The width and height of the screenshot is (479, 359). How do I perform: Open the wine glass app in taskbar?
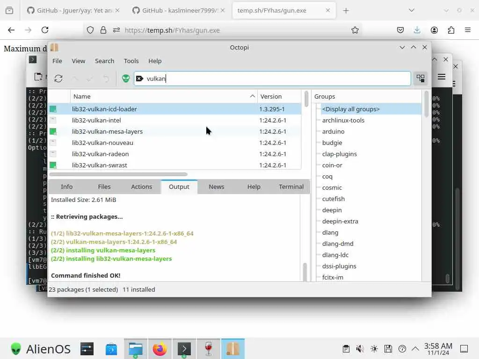pos(209,349)
